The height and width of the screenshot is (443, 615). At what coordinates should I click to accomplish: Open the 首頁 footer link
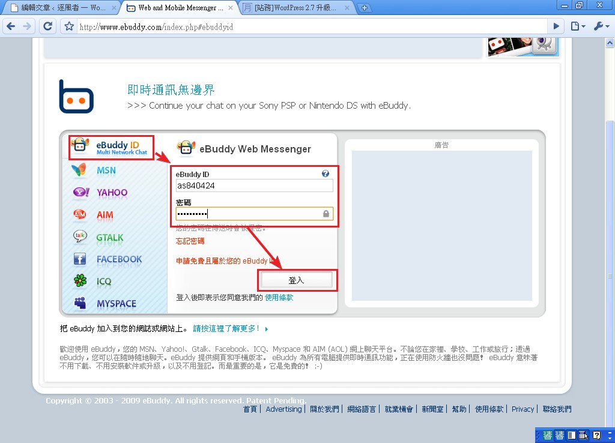point(250,409)
